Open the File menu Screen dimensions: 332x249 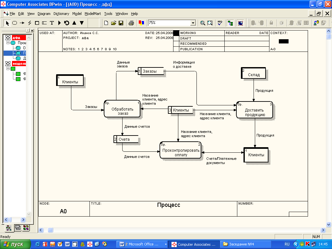[x=12, y=14]
